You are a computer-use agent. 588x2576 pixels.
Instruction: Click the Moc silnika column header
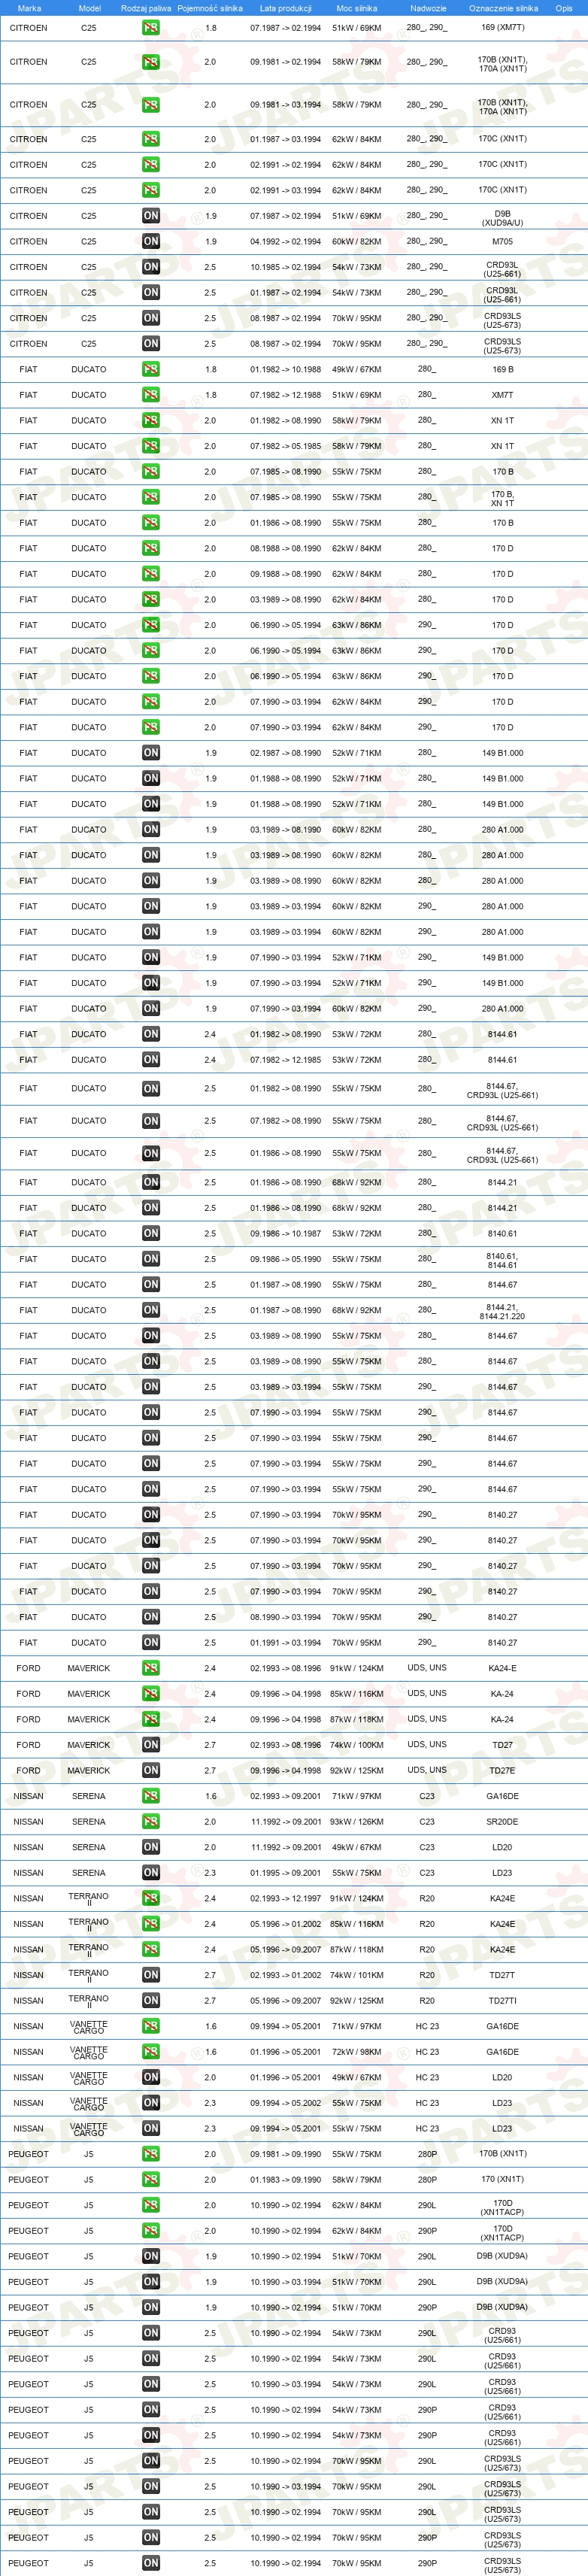coord(357,8)
